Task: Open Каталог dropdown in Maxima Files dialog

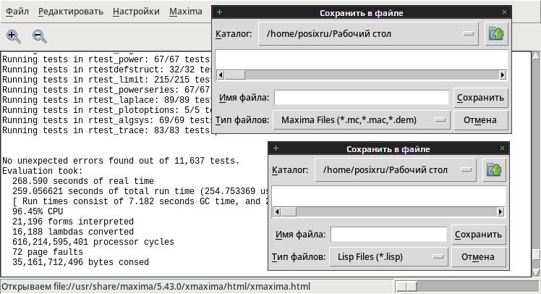Action: [x=368, y=34]
